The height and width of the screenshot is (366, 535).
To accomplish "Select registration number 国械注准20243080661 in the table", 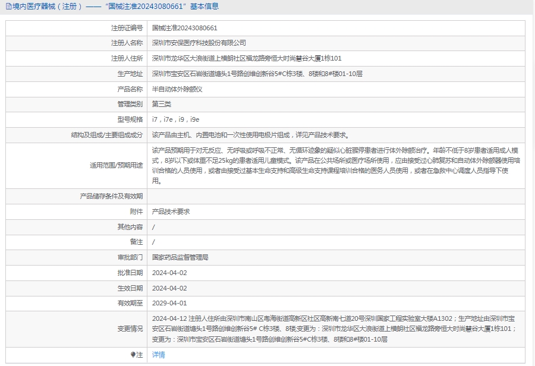I will pyautogui.click(x=184, y=28).
